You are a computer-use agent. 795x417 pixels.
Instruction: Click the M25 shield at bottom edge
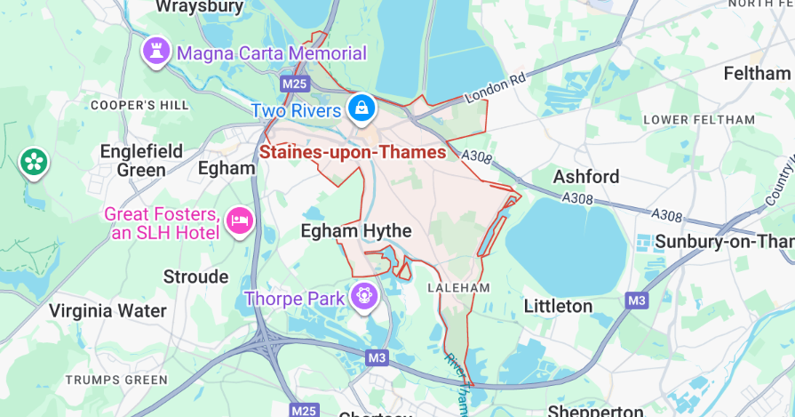[x=304, y=410]
